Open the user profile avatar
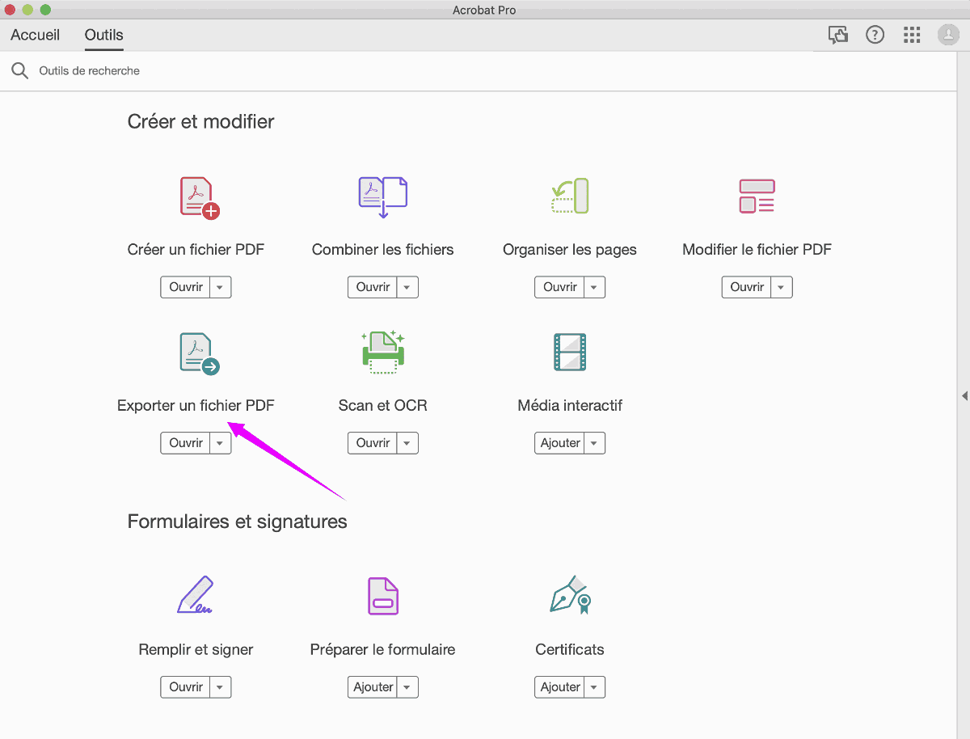 coord(947,35)
